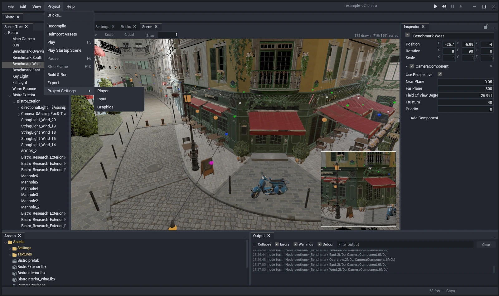Collapse the Bistro root node in Scene Tree
499x296 pixels.
click(x=5, y=33)
